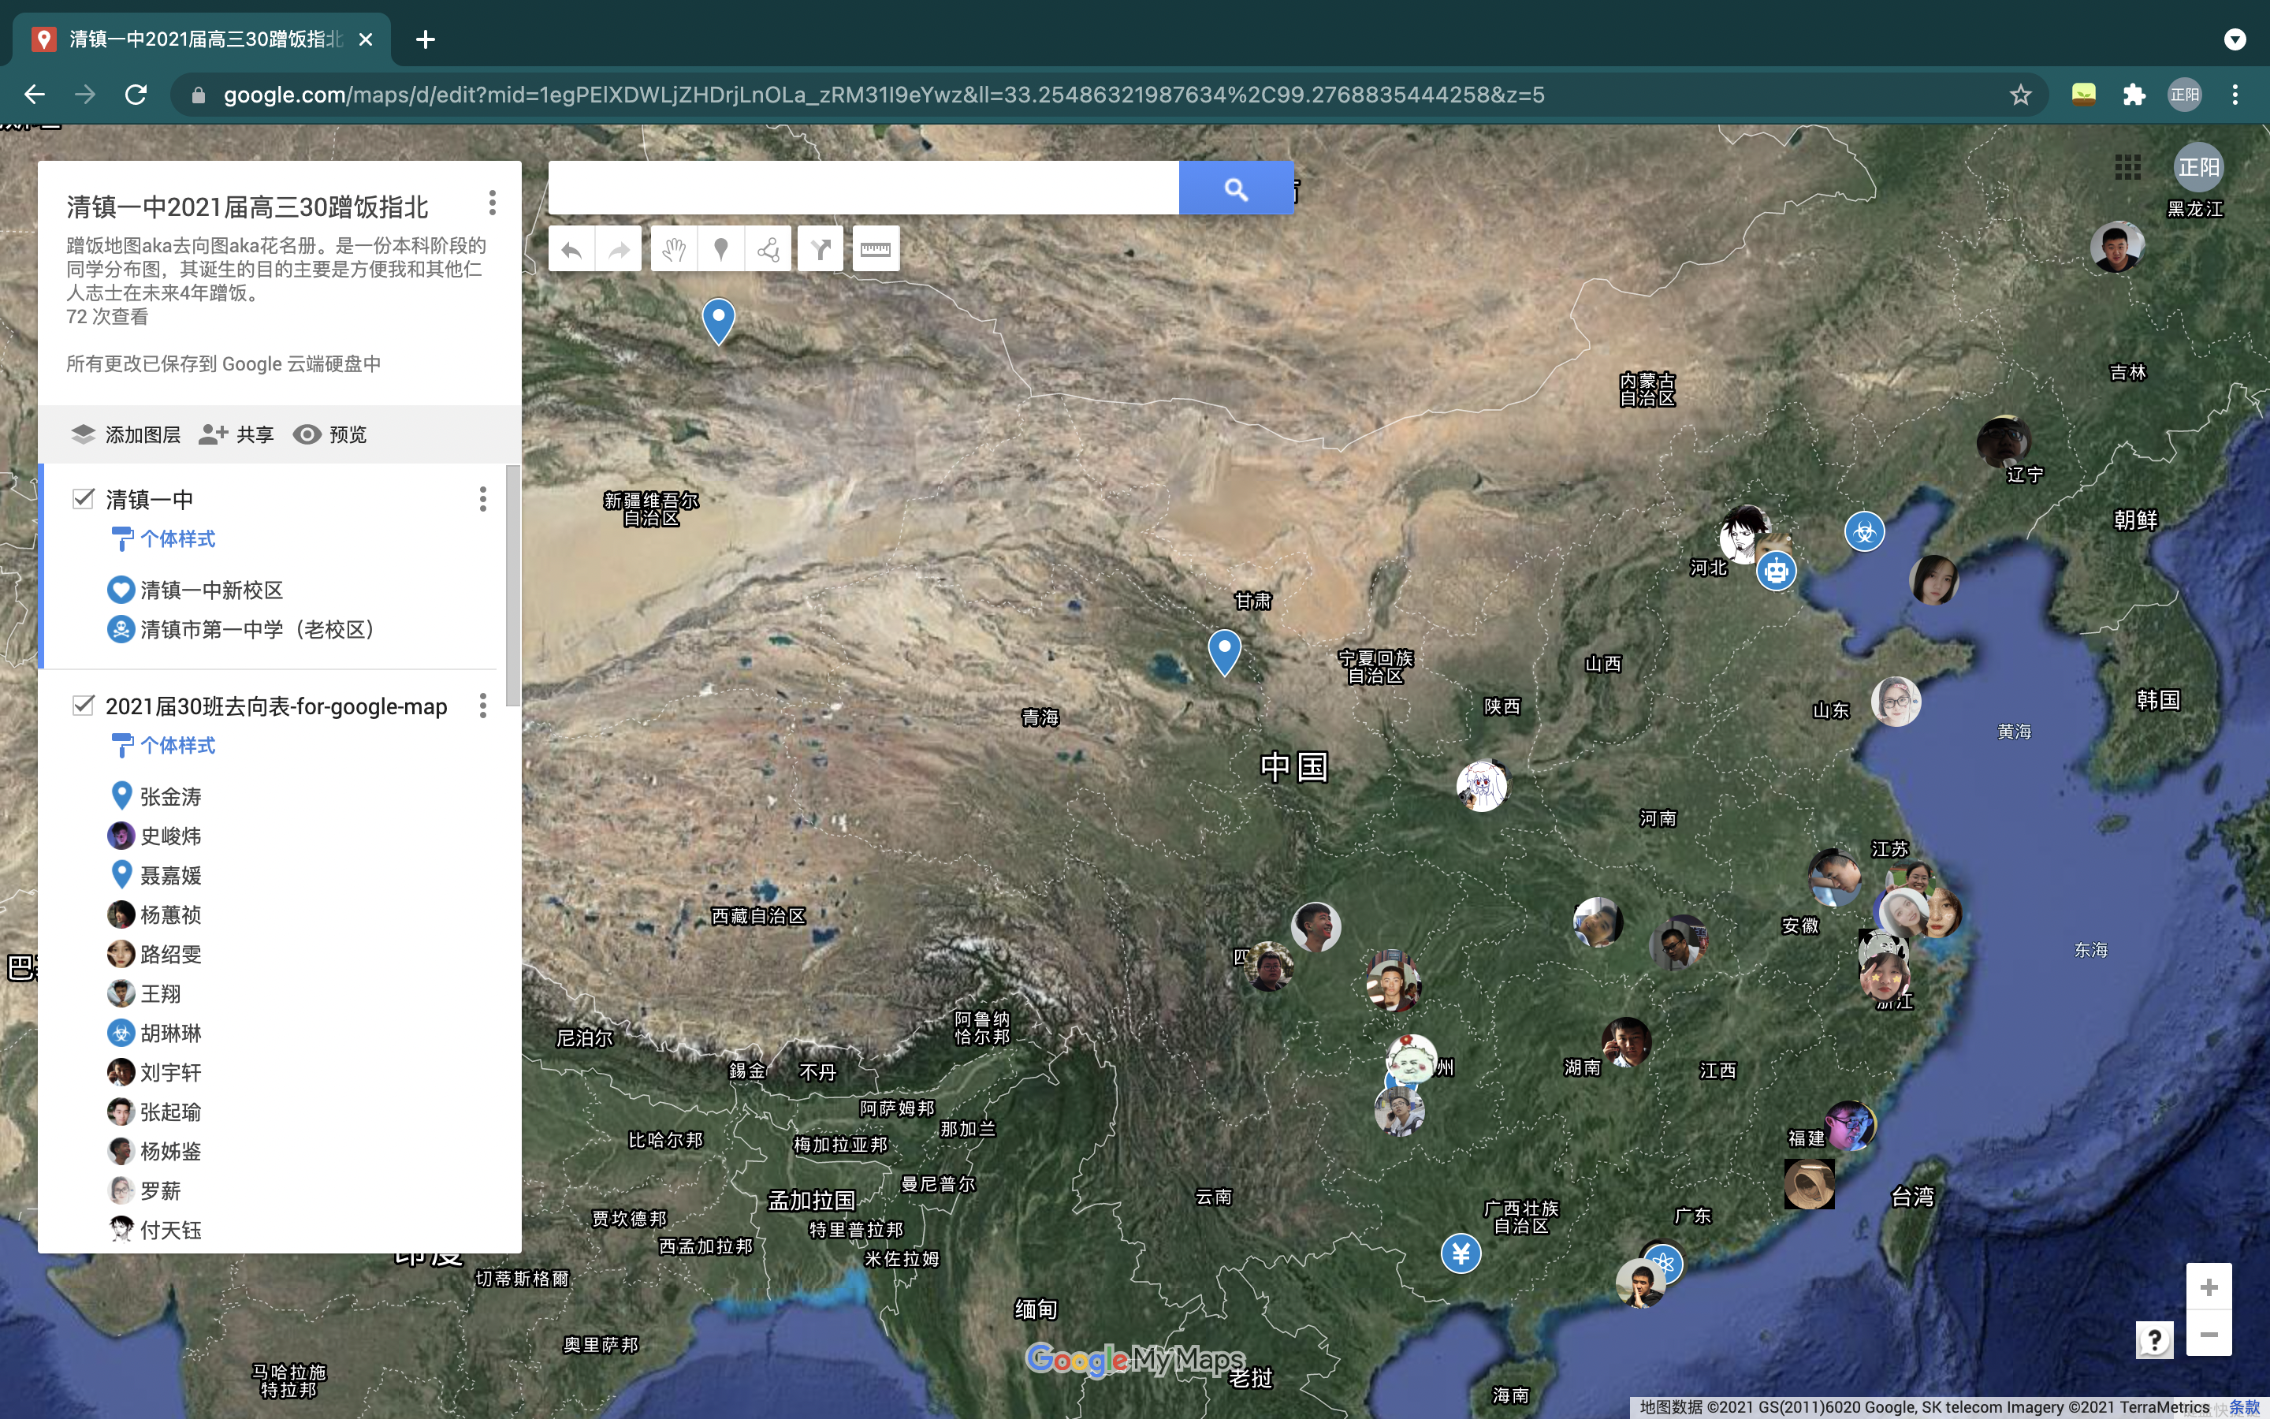Image resolution: width=2270 pixels, height=1419 pixels.
Task: Open 个体样式 under 2021届30班 layer
Action: [x=164, y=745]
